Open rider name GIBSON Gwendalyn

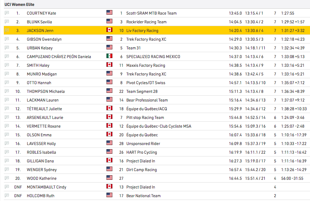[44, 39]
